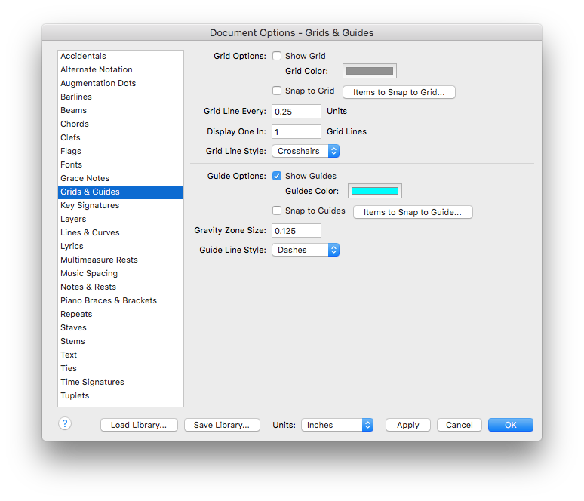Select Notes & Rests category
This screenshot has width=584, height=501.
[x=120, y=287]
